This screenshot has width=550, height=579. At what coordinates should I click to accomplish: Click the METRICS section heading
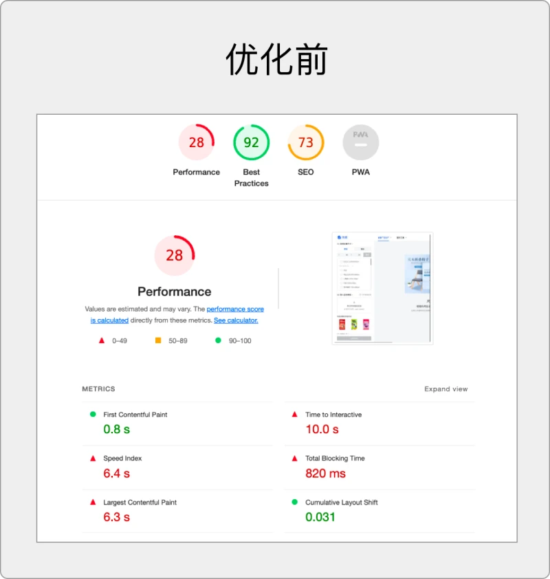[x=98, y=389]
